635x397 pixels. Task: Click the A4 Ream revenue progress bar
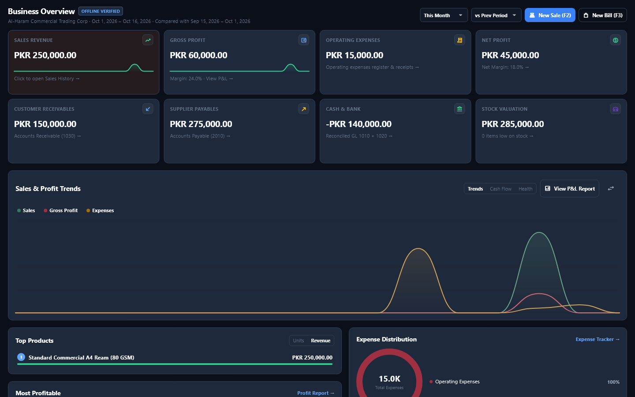pyautogui.click(x=175, y=364)
